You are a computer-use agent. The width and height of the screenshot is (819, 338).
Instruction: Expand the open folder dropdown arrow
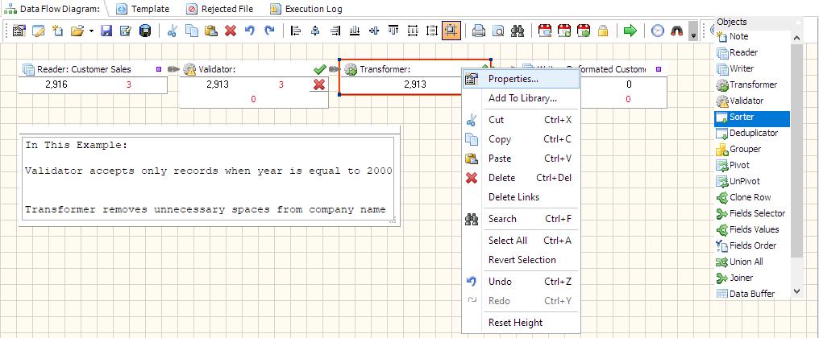click(91, 31)
